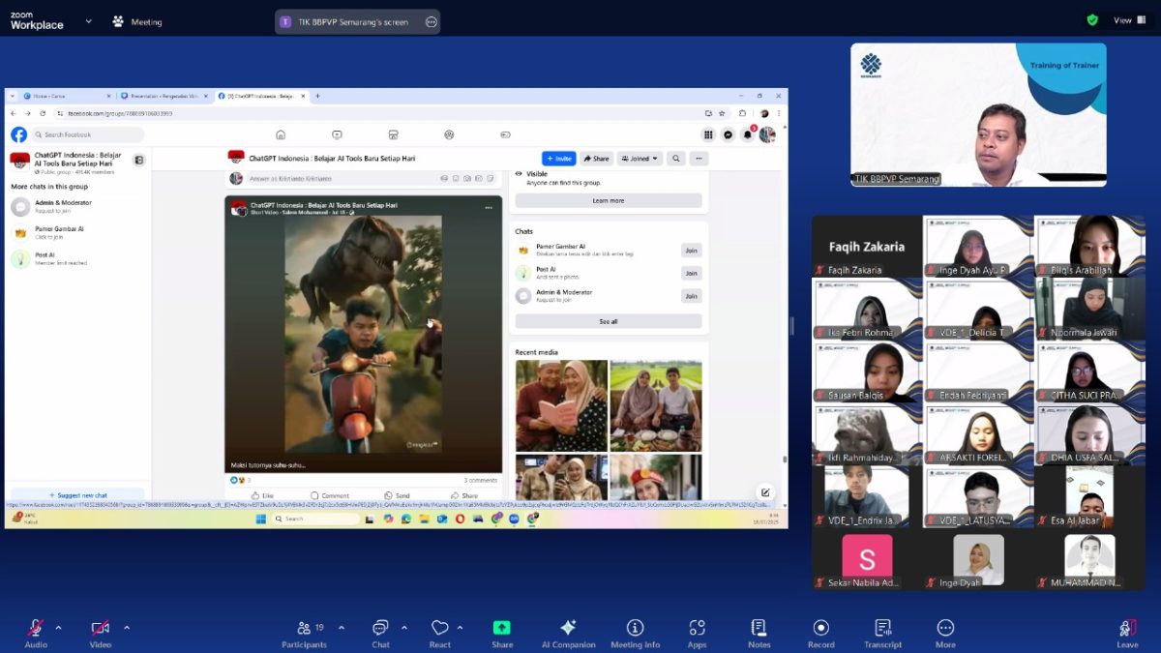Open the Facebook Gaming icon
Viewport: 1161px width, 653px height.
505,134
